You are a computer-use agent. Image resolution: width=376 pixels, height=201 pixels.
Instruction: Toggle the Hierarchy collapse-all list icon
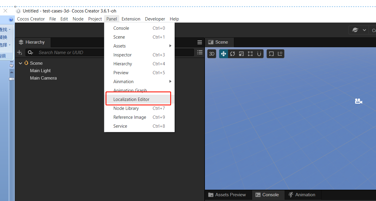pos(200,53)
